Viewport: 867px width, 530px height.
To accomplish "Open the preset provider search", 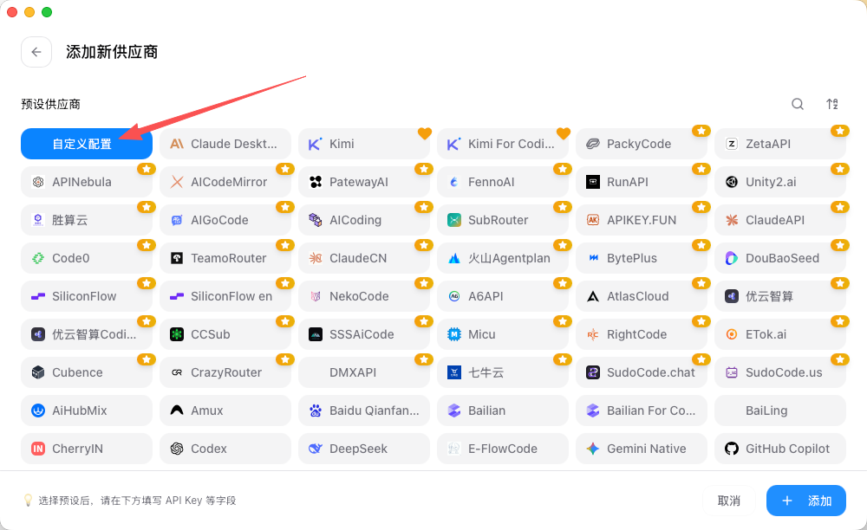I will (x=798, y=104).
